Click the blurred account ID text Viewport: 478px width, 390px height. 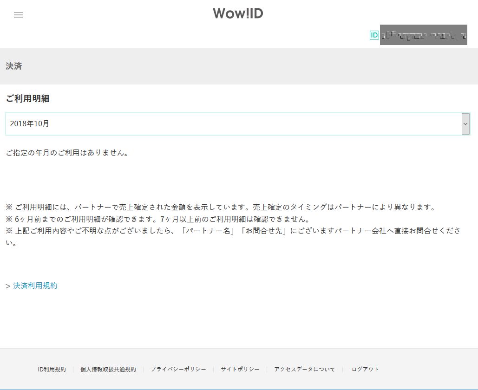pyautogui.click(x=423, y=35)
